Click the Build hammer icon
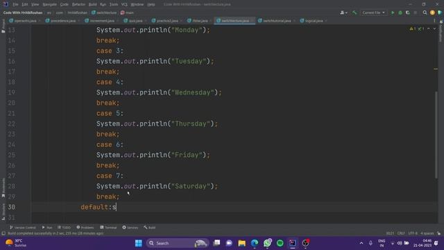The width and height of the screenshot is (444, 250). pyautogui.click(x=355, y=12)
